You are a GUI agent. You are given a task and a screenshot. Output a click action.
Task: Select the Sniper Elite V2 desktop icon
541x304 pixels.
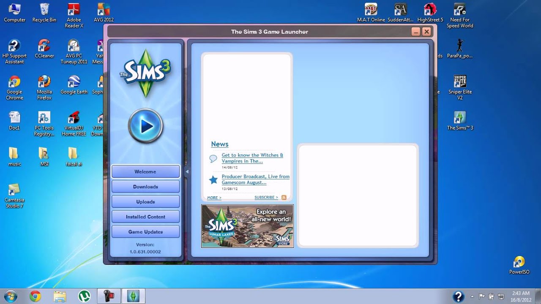(460, 88)
